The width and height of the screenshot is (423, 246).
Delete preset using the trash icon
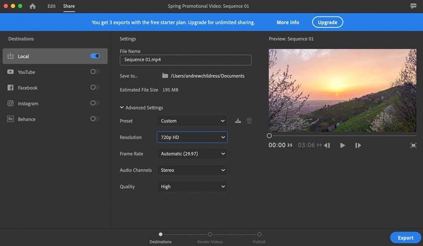coord(249,121)
